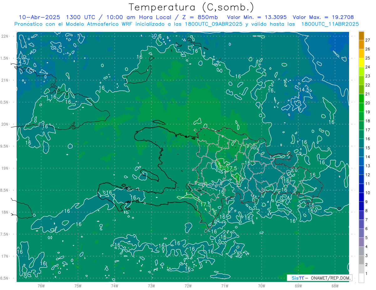Click the "Valor Min. = 13.3095" readout
Viewport: 376px width, 290px height.
pos(257,17)
